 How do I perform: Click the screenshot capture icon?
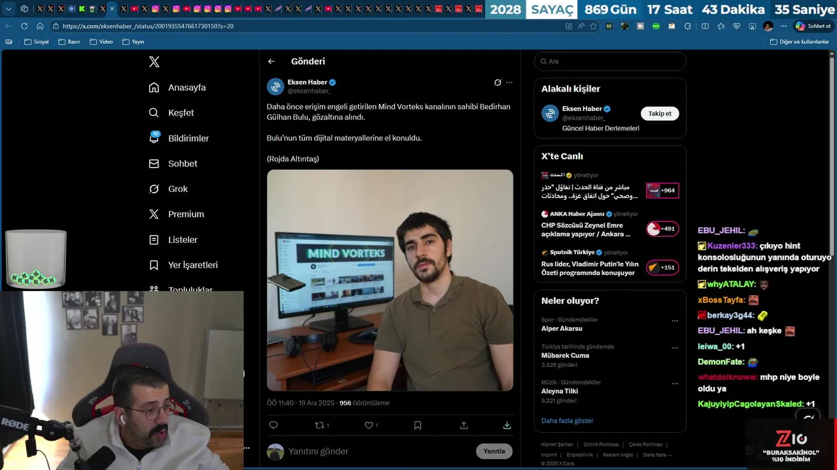(x=752, y=26)
